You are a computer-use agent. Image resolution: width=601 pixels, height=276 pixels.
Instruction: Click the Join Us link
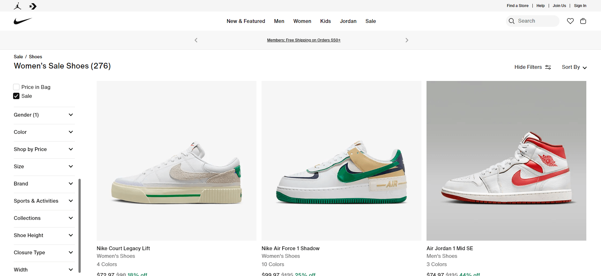tap(559, 6)
